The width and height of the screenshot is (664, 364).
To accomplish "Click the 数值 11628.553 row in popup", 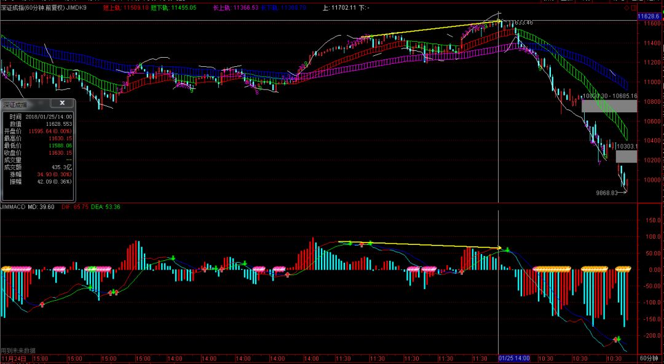I will (39, 124).
